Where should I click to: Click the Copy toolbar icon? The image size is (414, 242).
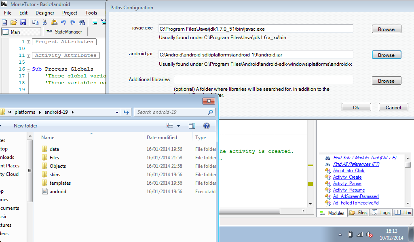35,22
